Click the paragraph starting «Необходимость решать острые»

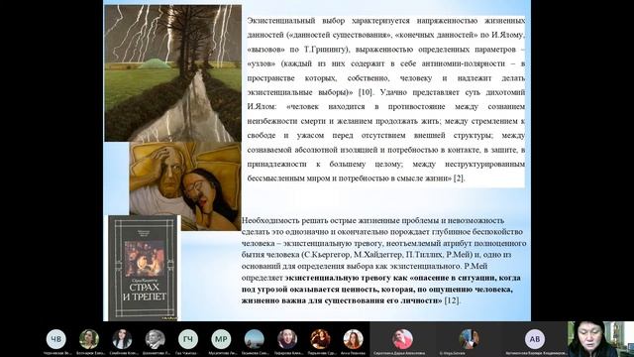click(383, 261)
